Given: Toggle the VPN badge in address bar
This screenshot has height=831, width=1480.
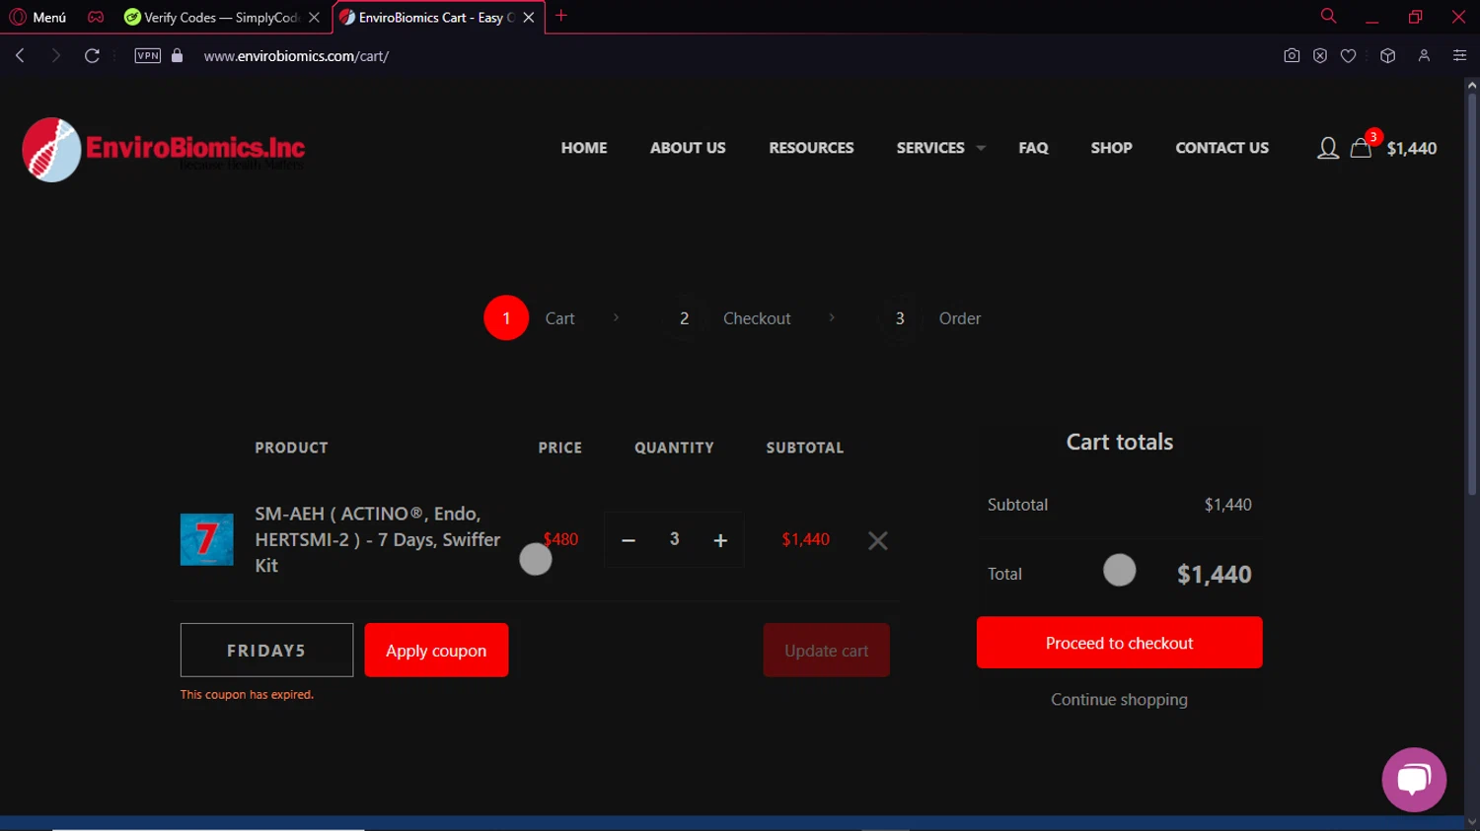Looking at the screenshot, I should pos(148,56).
